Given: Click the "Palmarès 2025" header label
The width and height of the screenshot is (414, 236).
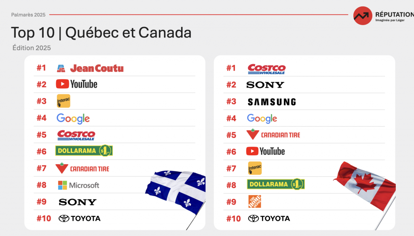Looking at the screenshot, I should 28,15.
